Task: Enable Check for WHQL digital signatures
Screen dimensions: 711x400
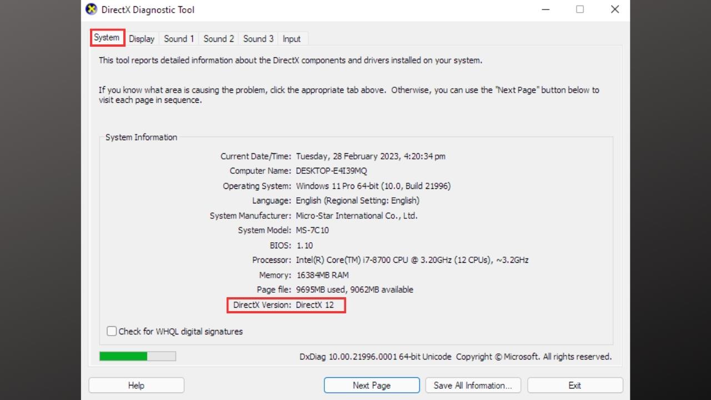Action: pos(112,331)
